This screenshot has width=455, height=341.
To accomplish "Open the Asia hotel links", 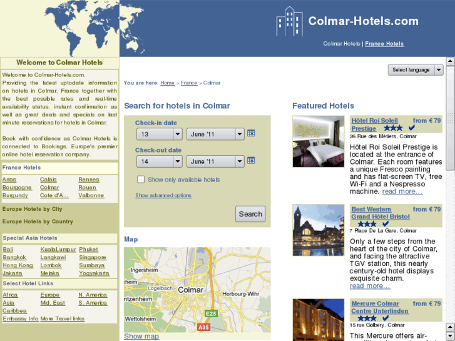I will tap(8, 303).
